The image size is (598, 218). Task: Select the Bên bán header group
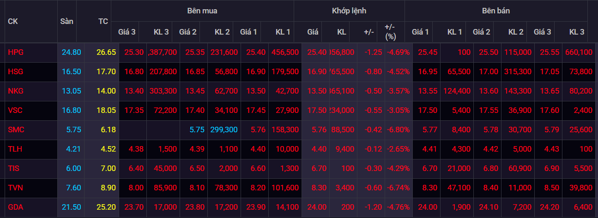pyautogui.click(x=496, y=11)
